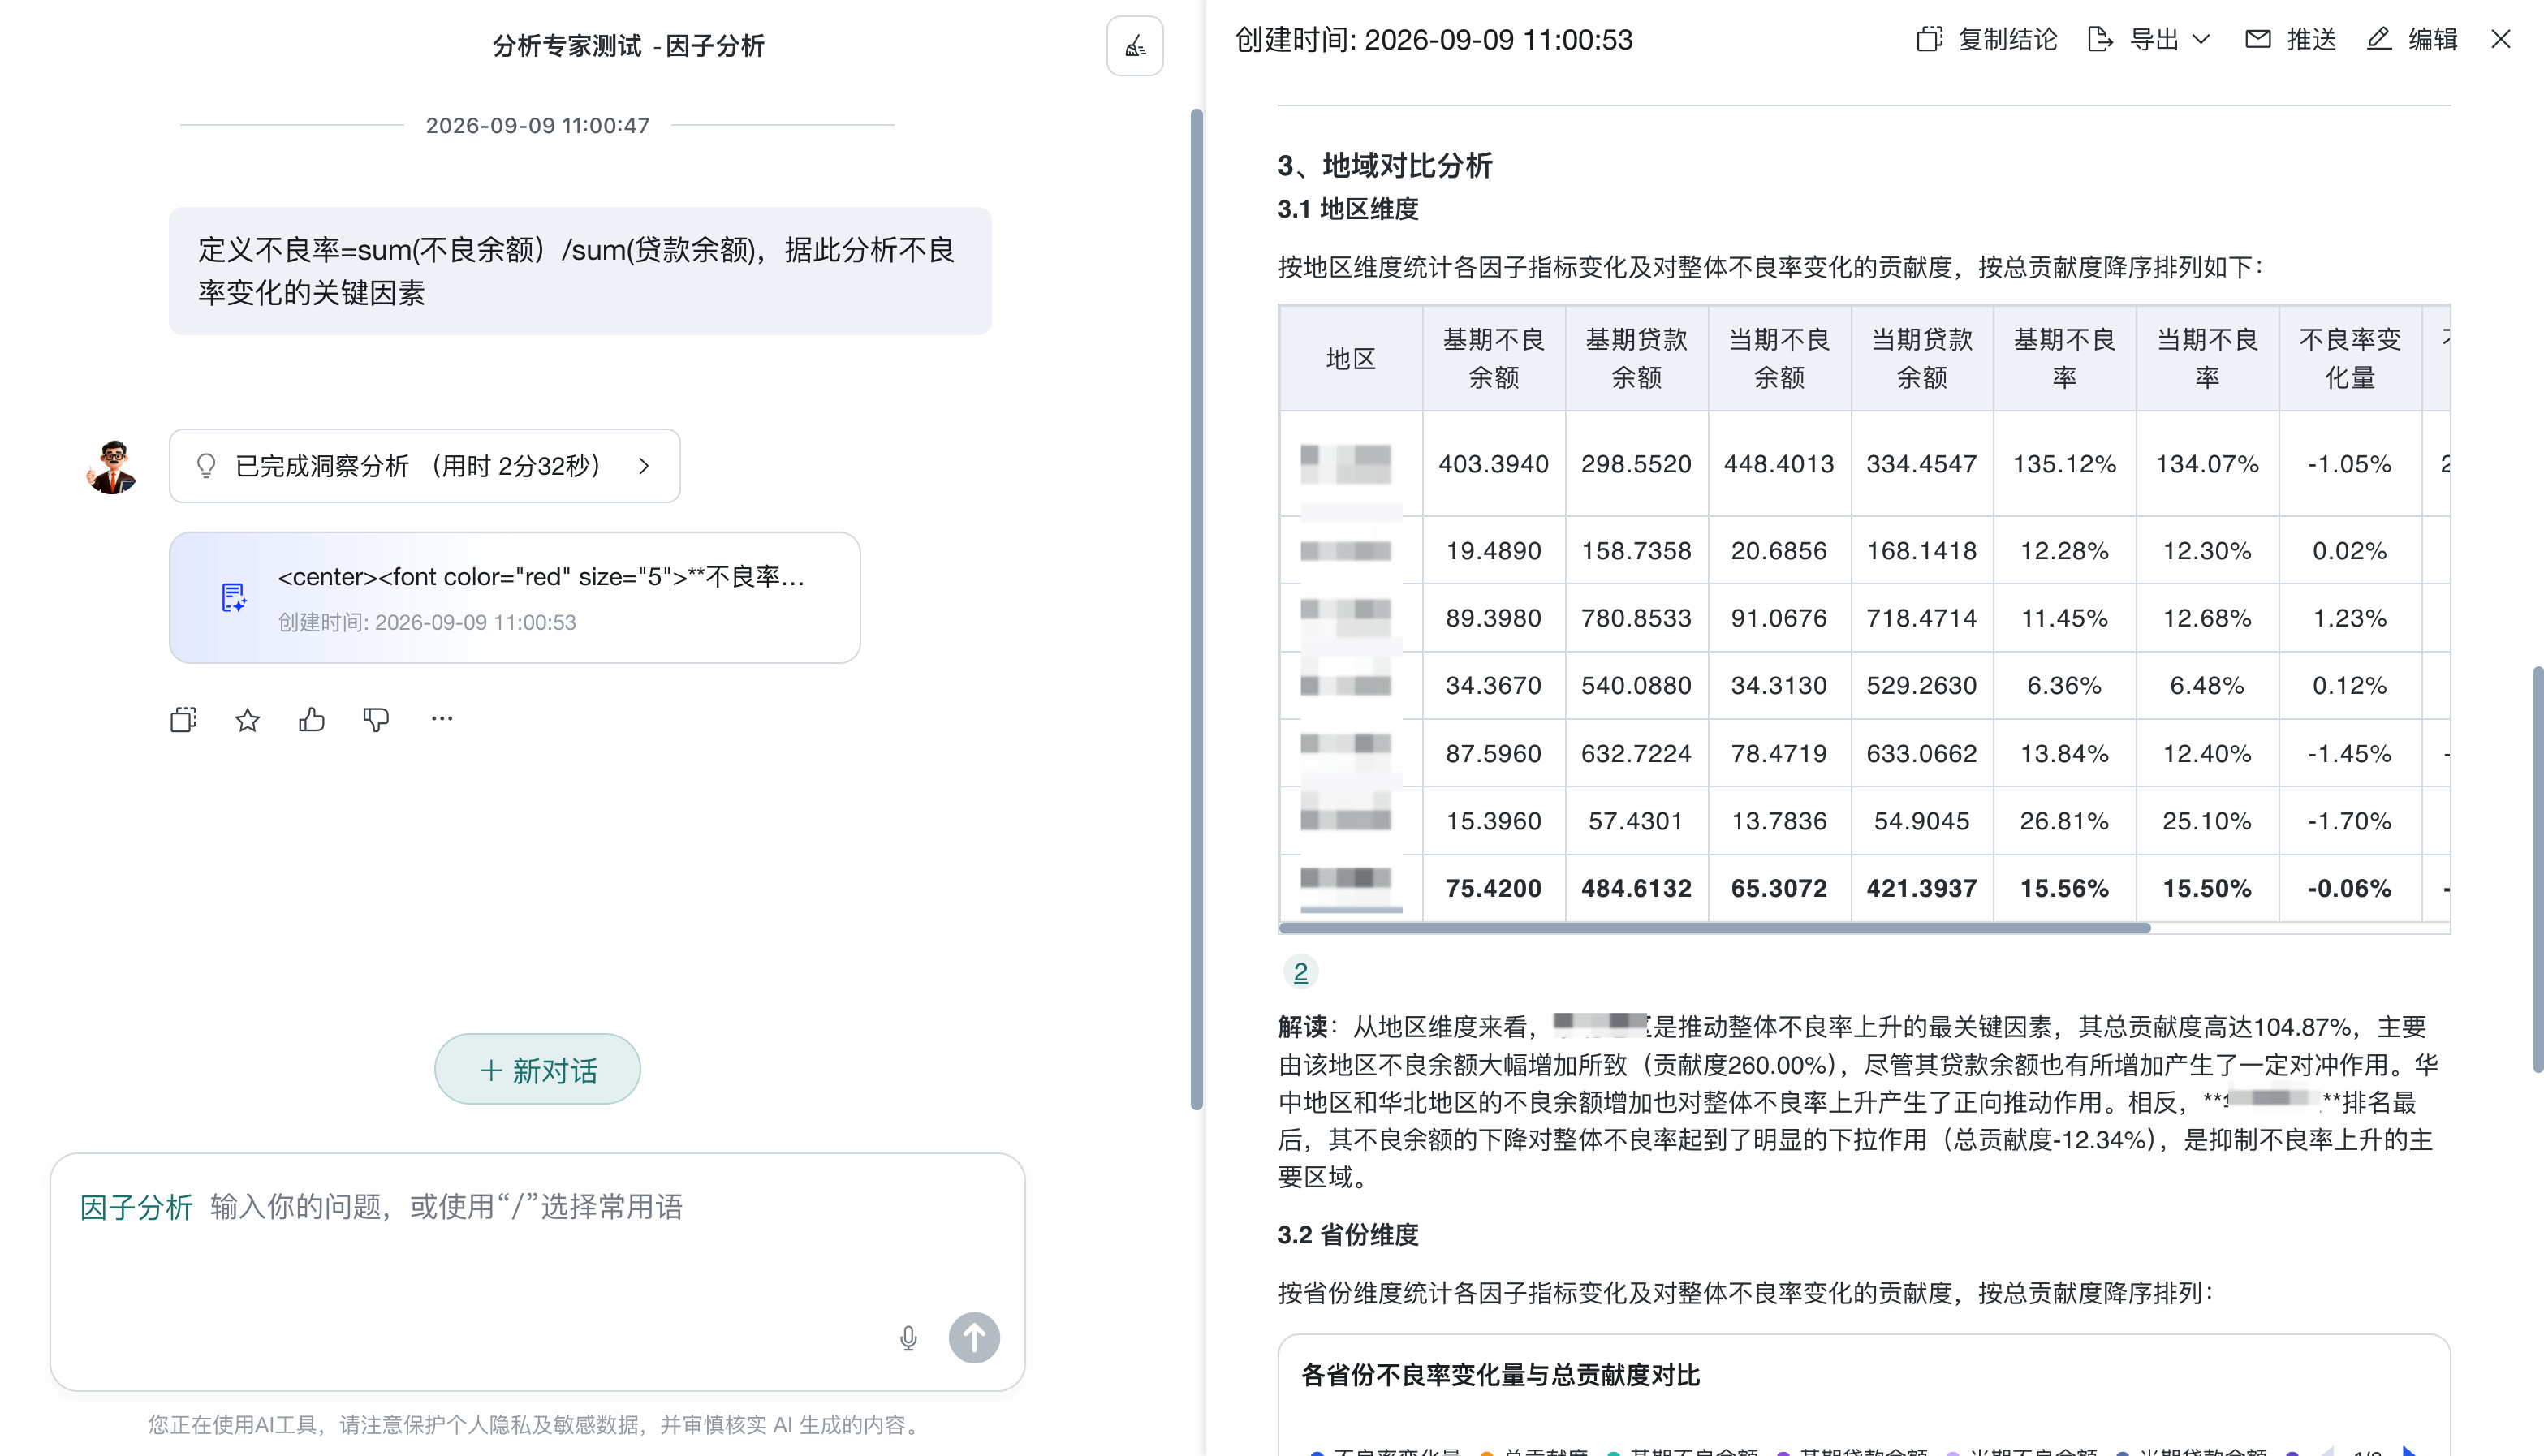The height and width of the screenshot is (1456, 2544).
Task: Click the 因子分析 tag in input box
Action: tap(136, 1207)
